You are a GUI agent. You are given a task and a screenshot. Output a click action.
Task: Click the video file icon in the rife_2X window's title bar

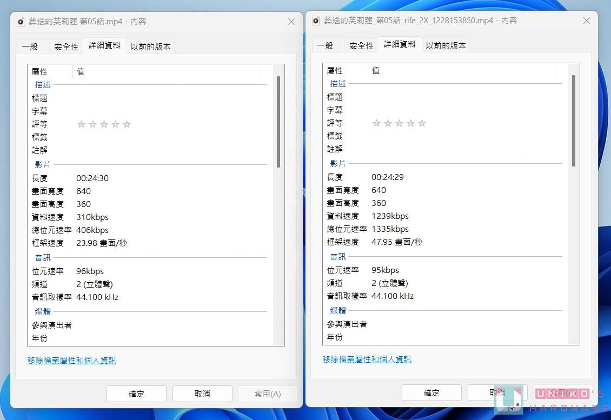316,21
